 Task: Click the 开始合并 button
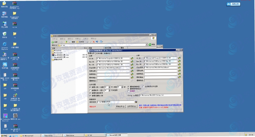(x=120, y=106)
